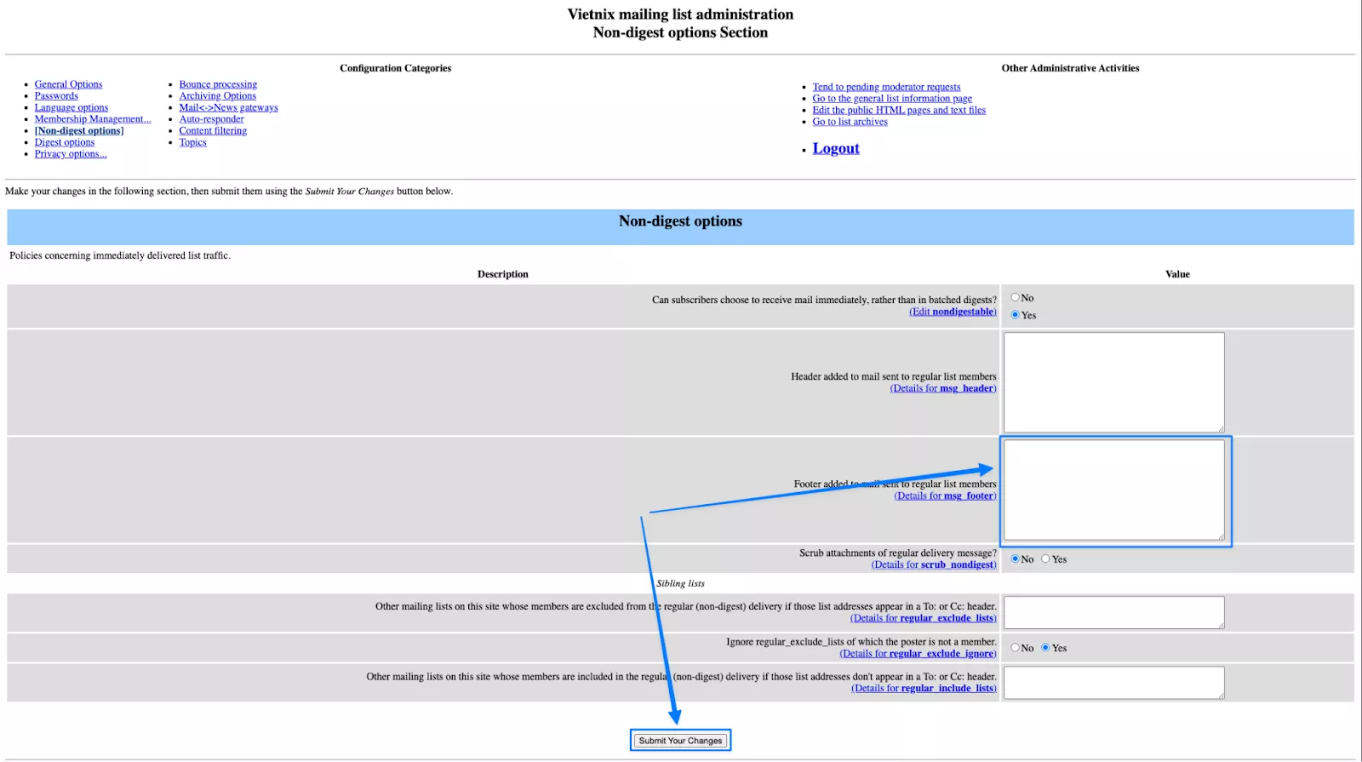Open General Options category
Viewport: 1362px width, 762px height.
coord(68,84)
